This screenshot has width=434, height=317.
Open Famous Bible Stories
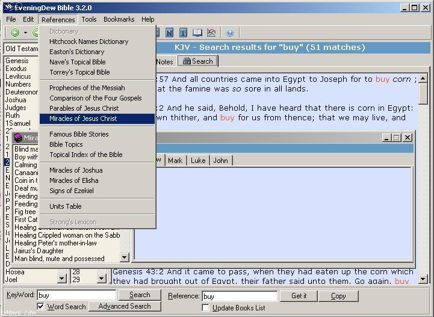97,134
